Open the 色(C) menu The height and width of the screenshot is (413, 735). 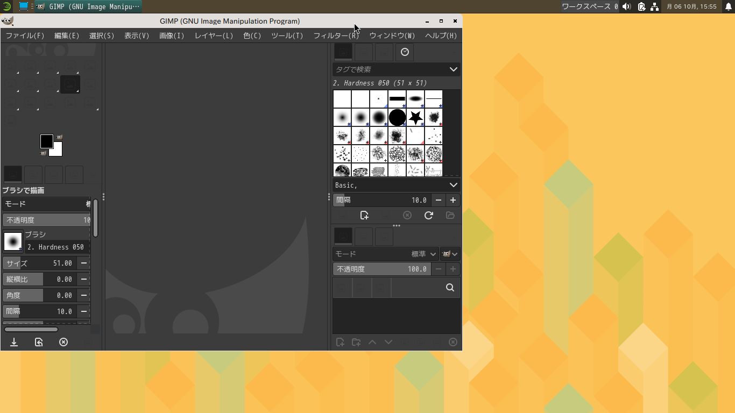click(x=252, y=35)
